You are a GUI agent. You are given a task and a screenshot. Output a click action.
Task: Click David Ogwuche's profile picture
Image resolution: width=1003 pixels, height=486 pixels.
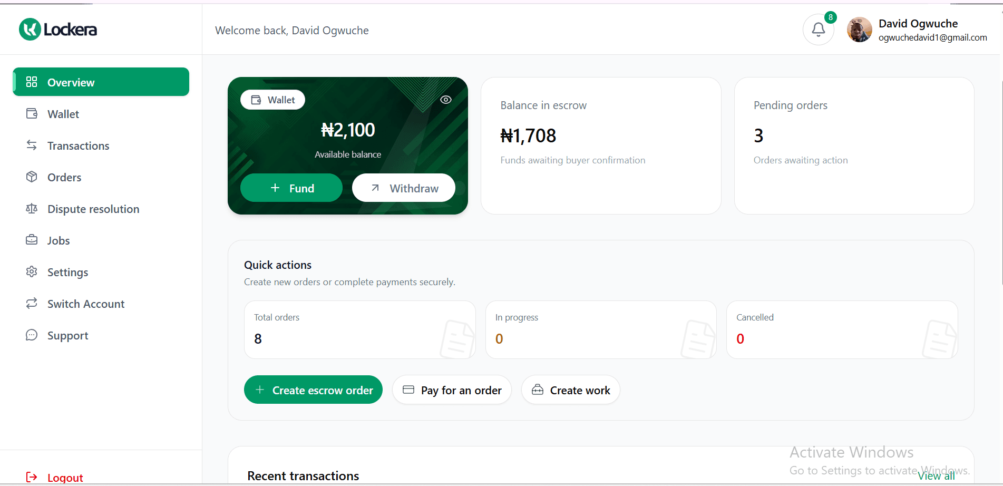[859, 30]
